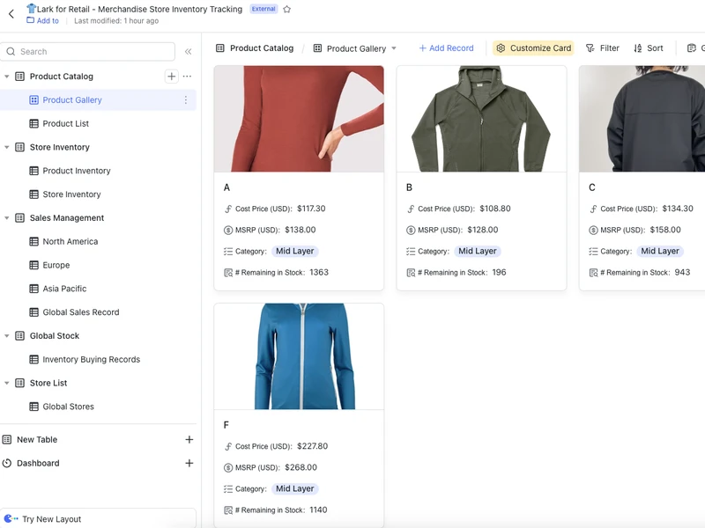The image size is (705, 528).
Task: Click Add Record button
Action: [445, 48]
